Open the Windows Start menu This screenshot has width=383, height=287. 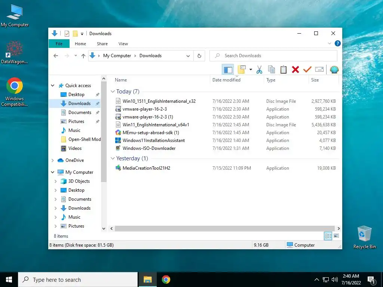click(x=9, y=280)
